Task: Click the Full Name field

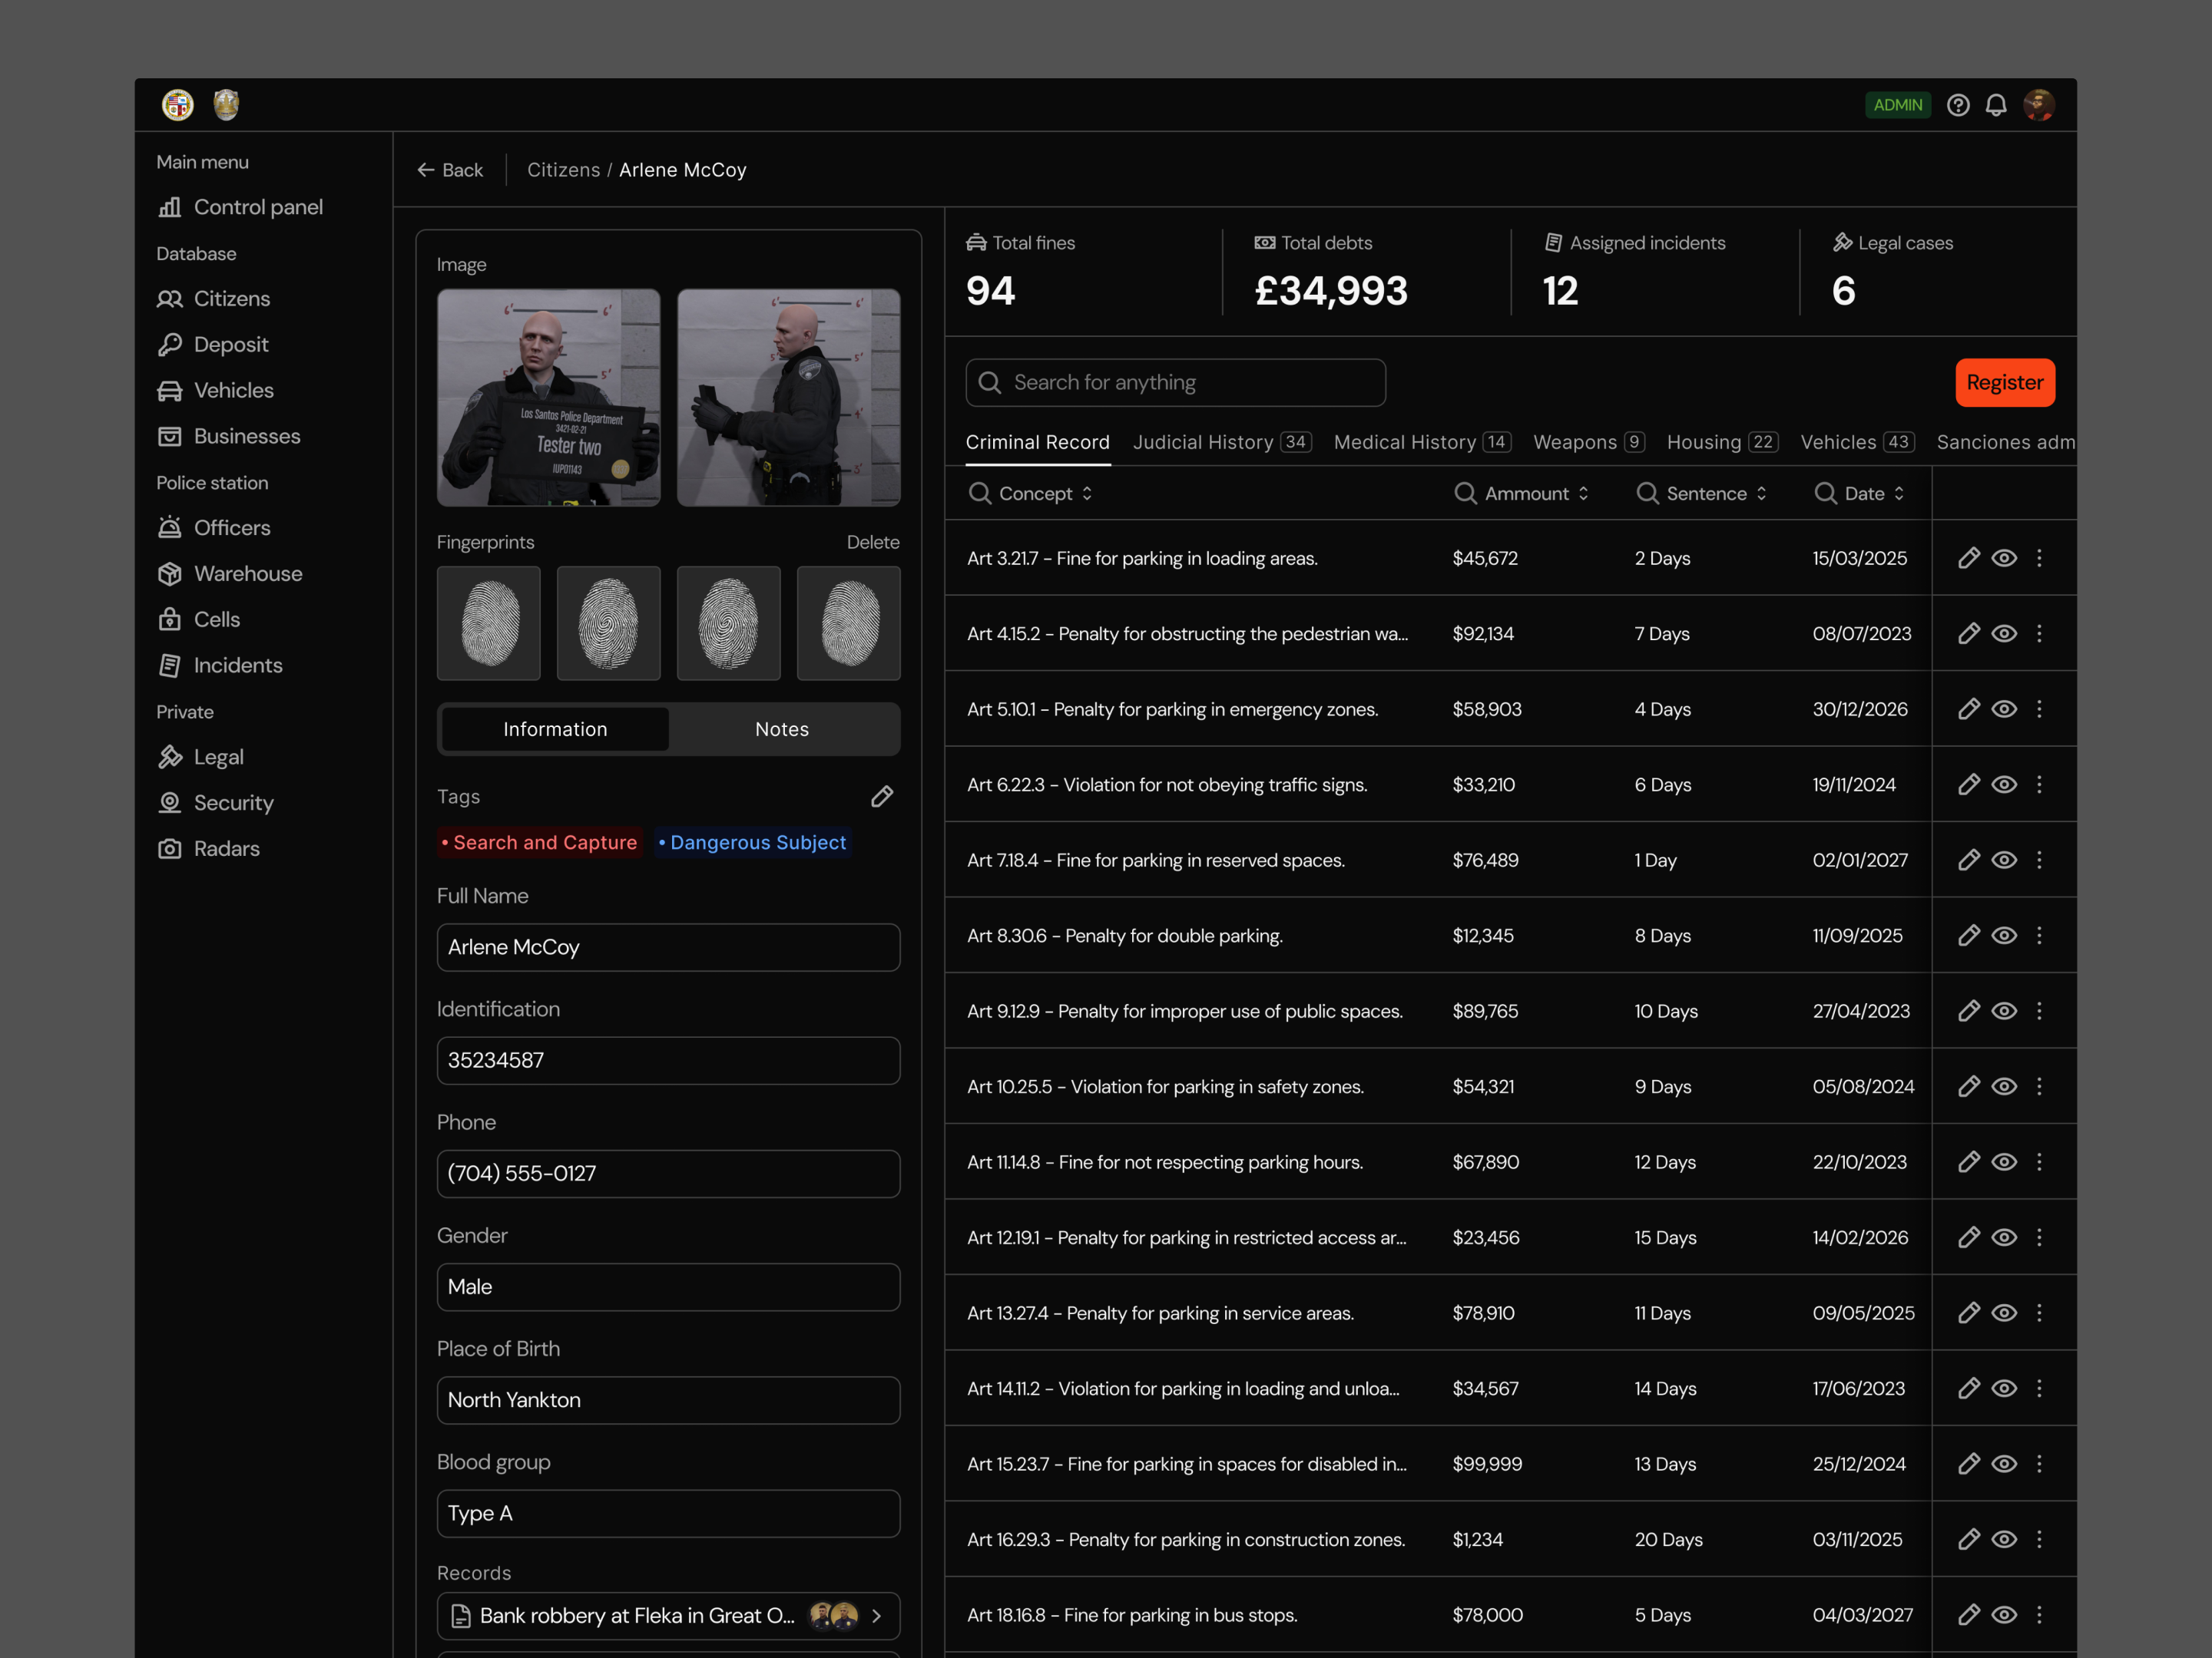Action: click(668, 947)
